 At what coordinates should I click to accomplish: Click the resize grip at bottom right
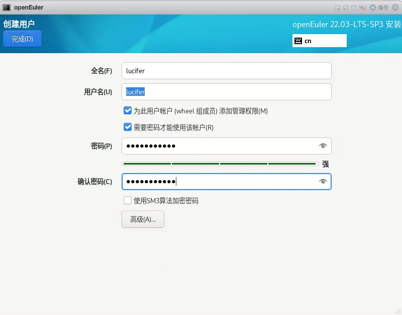click(398, 311)
